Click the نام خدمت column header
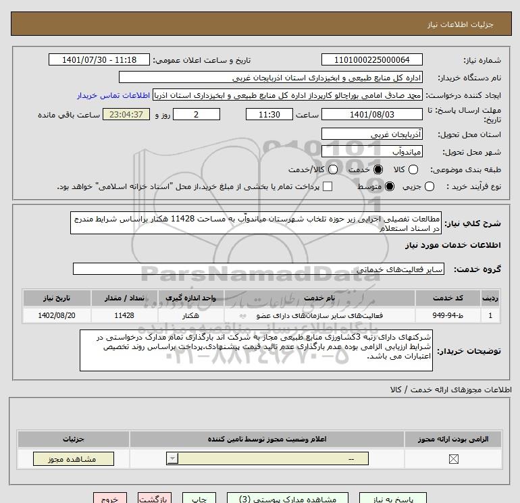 tap(319, 298)
